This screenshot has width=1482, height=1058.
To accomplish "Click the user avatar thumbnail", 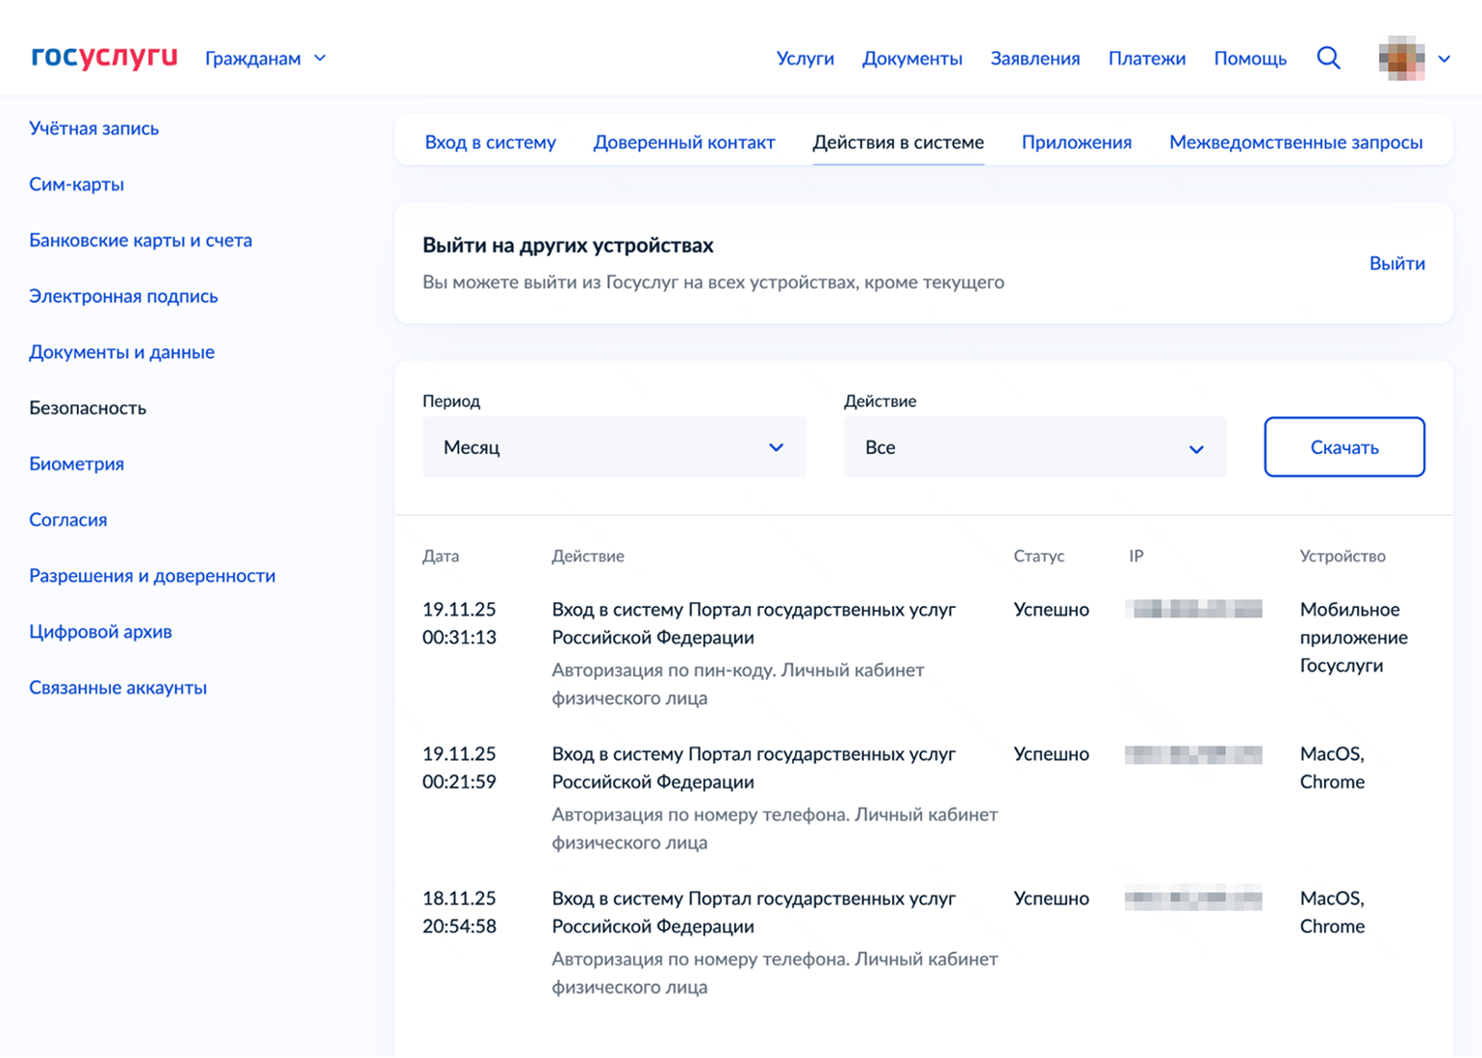I will point(1401,59).
